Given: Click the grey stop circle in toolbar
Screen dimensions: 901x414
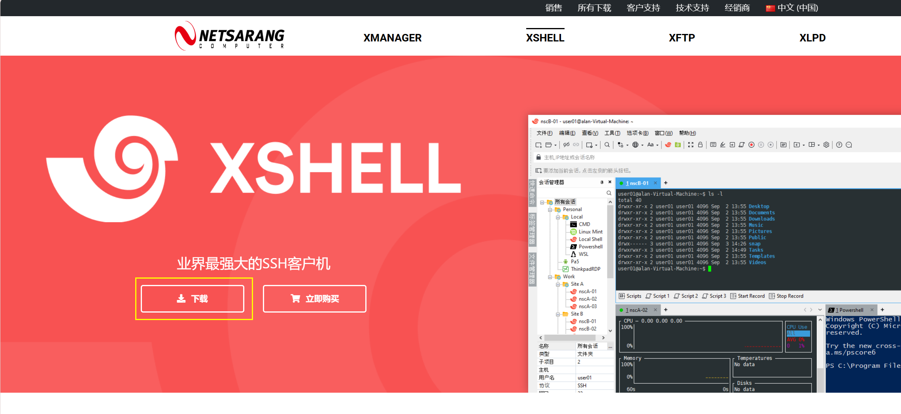Looking at the screenshot, I should point(771,145).
